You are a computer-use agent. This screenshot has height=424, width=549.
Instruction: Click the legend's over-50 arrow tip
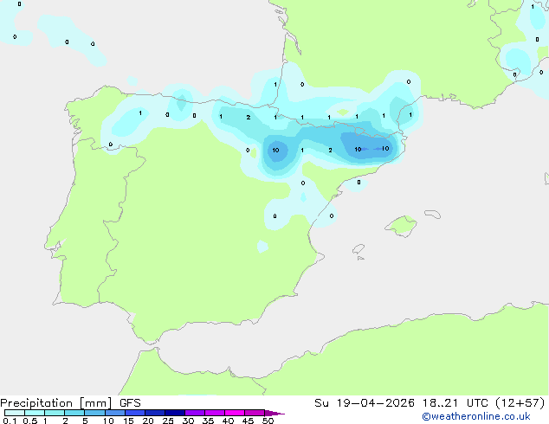[x=274, y=413]
